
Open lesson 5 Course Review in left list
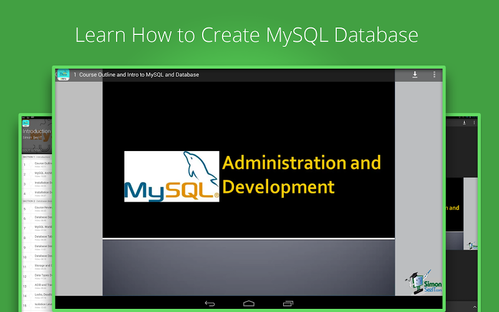pos(37,209)
